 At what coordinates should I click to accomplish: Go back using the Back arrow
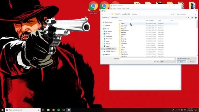(x=102, y=14)
